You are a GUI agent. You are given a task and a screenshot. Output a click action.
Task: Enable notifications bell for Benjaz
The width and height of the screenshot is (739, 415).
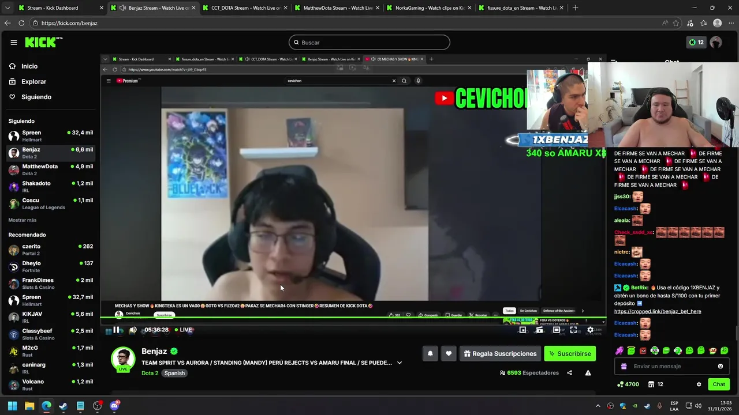(x=430, y=353)
